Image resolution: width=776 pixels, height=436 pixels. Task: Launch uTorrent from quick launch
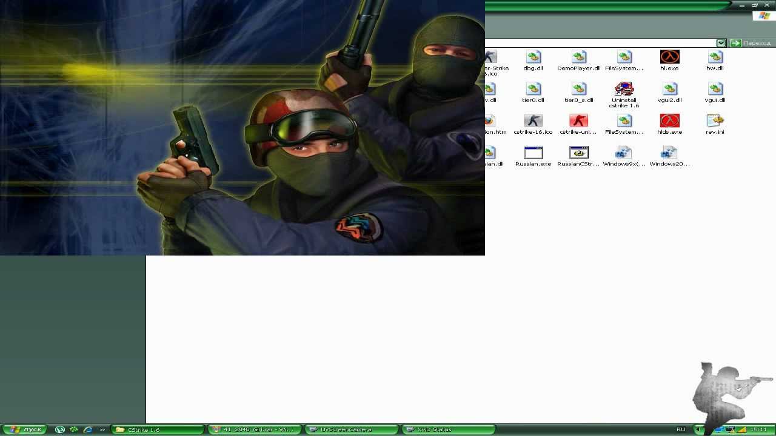60,429
